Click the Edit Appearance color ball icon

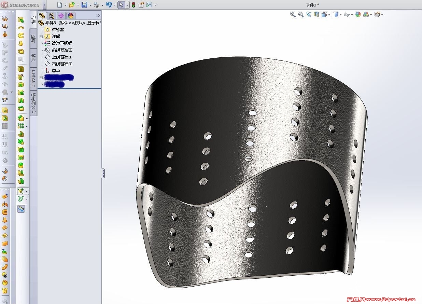[x=358, y=14]
